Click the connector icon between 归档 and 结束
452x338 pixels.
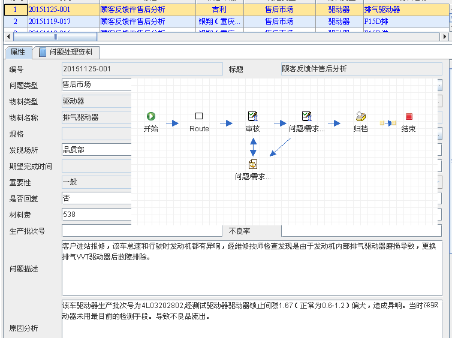point(388,123)
